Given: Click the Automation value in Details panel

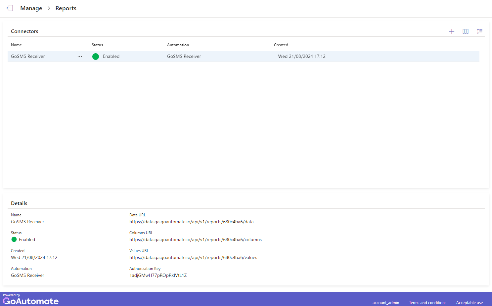Looking at the screenshot, I should pos(27,276).
